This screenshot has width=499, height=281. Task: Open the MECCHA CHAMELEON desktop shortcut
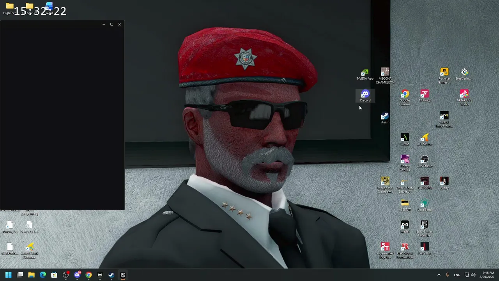(x=385, y=76)
